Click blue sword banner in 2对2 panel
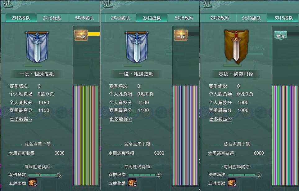The width and height of the screenshot is (299, 191). (37, 47)
